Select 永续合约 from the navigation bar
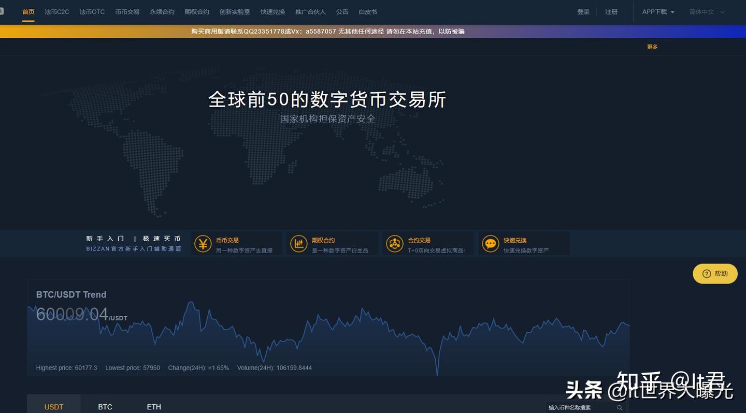The image size is (746, 413). coord(162,11)
